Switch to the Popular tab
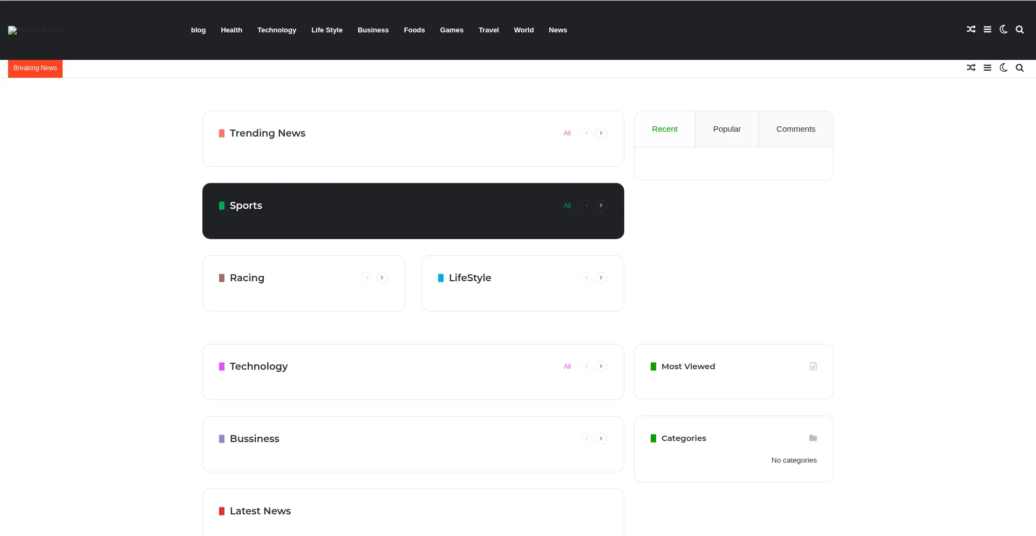This screenshot has width=1036, height=536. (726, 129)
